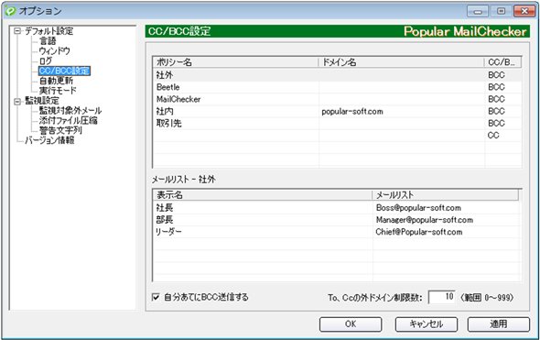Click the メールリスト column header
Image resolution: width=540 pixels, height=340 pixels.
click(x=446, y=195)
